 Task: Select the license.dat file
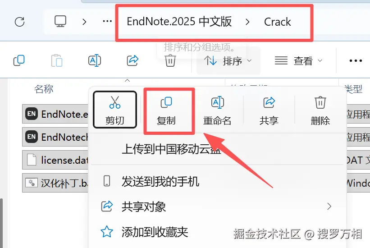pyautogui.click(x=55, y=160)
